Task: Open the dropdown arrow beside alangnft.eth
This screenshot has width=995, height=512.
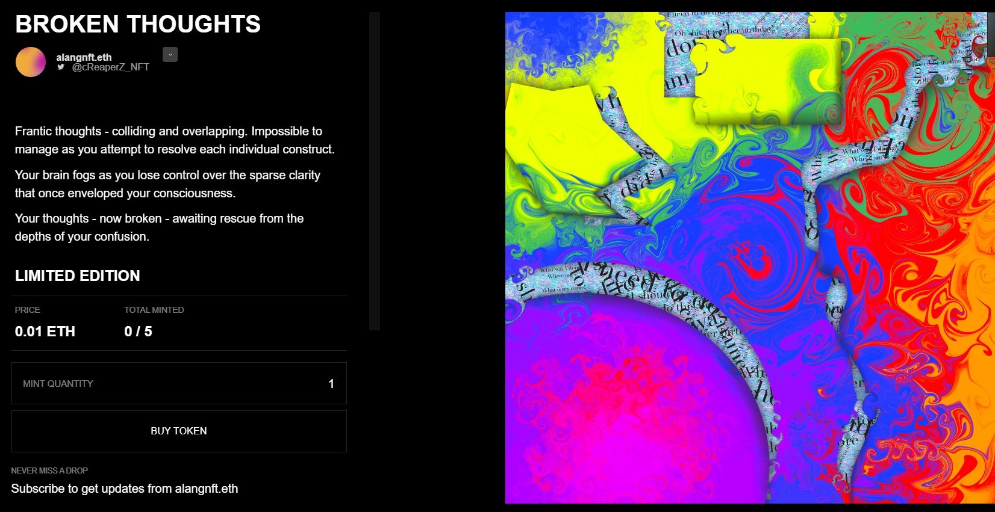Action: point(170,55)
